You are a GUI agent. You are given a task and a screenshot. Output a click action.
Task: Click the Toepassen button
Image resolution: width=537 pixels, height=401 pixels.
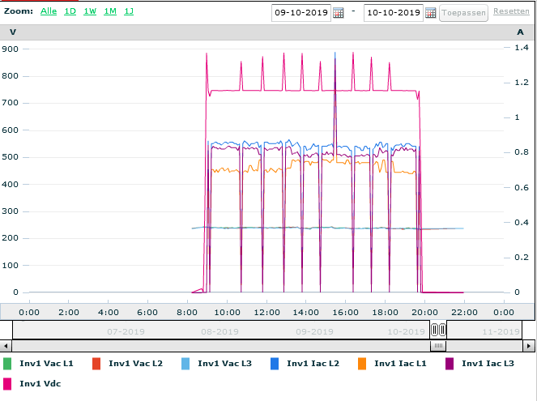463,13
